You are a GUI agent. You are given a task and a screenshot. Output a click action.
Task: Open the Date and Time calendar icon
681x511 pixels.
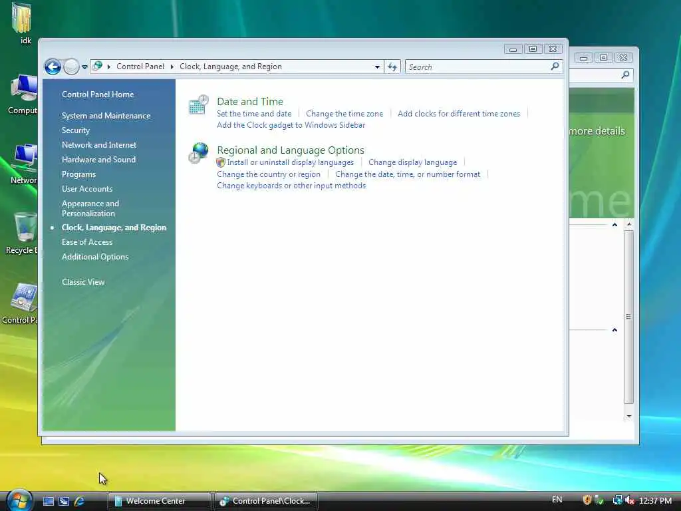[x=198, y=104]
